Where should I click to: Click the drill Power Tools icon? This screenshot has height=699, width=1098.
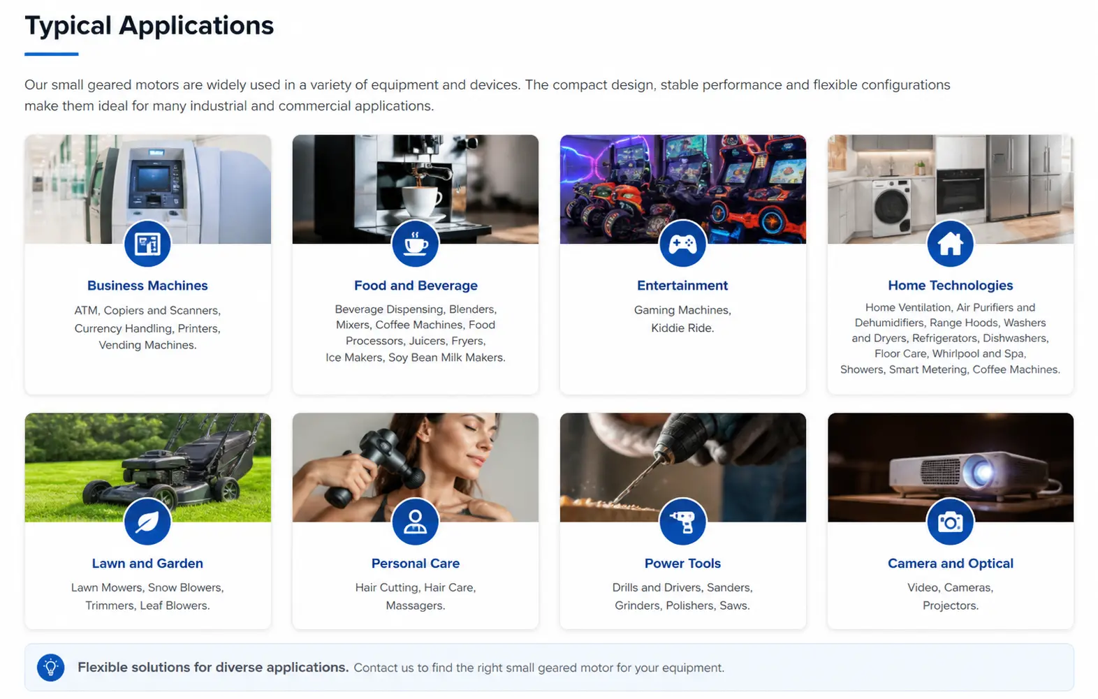point(682,522)
